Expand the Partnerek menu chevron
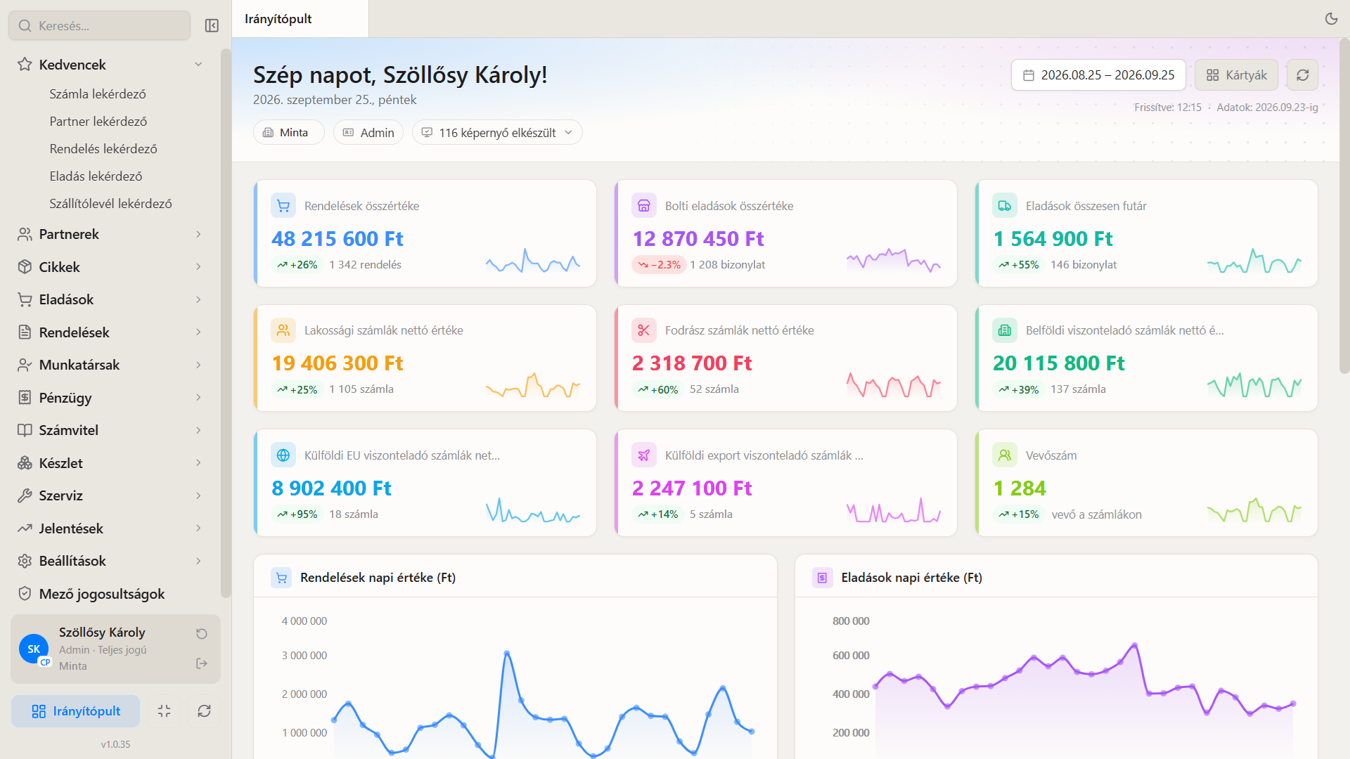 pos(198,234)
